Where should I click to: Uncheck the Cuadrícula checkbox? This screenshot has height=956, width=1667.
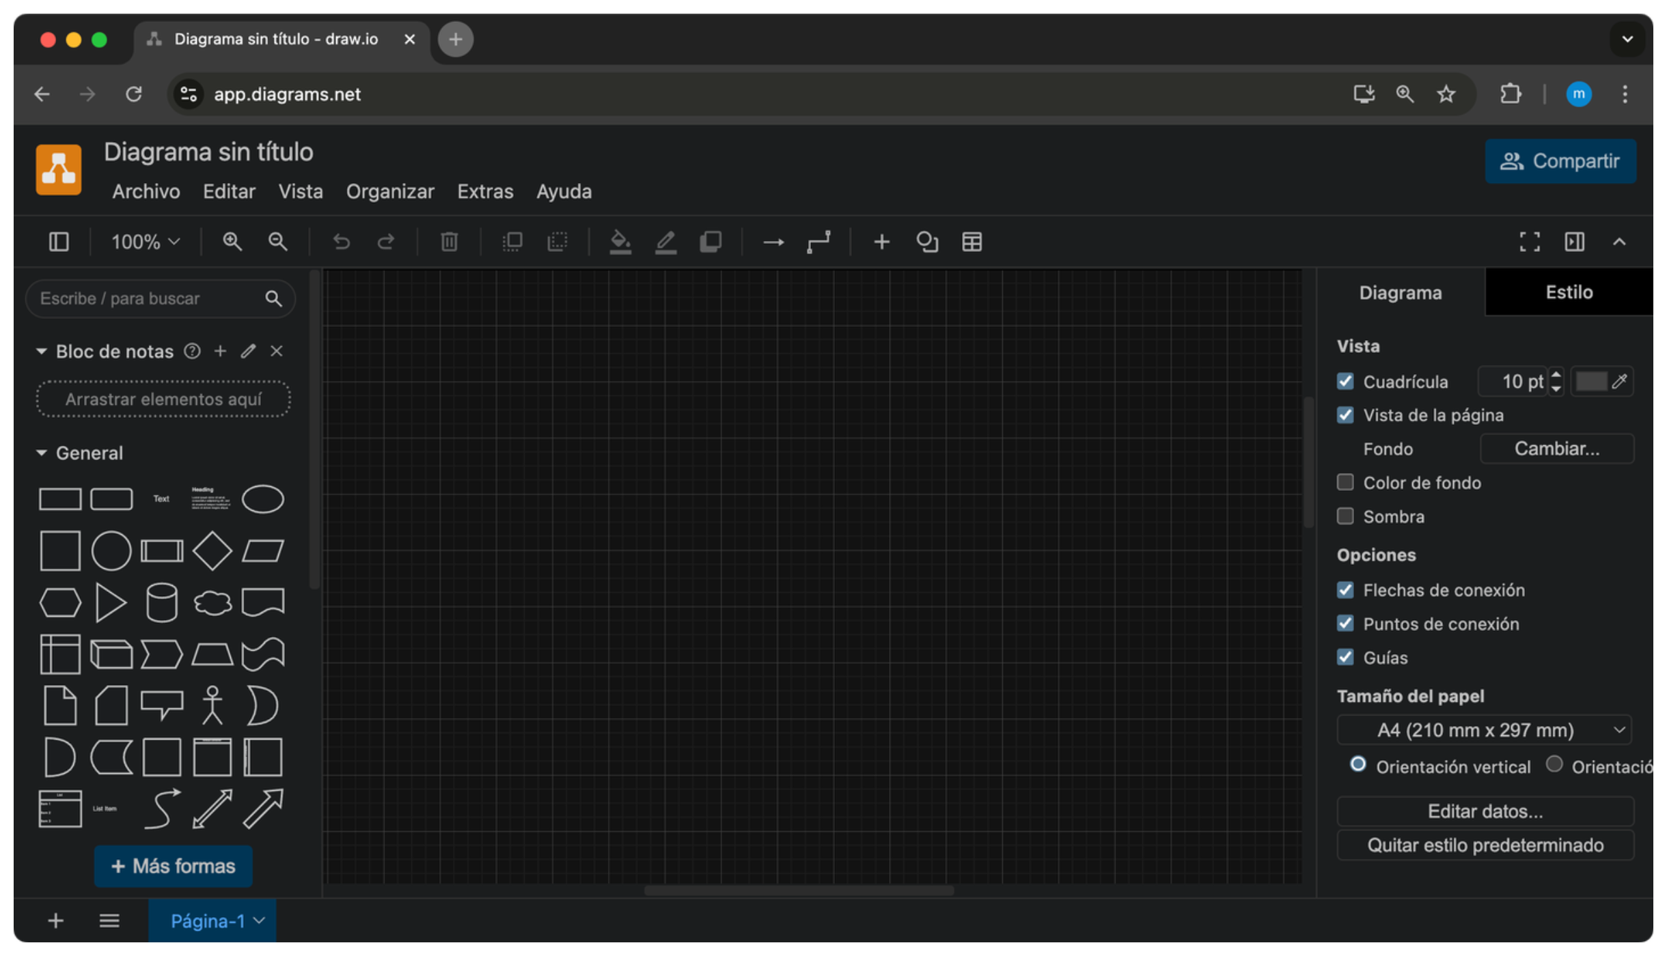pyautogui.click(x=1346, y=381)
